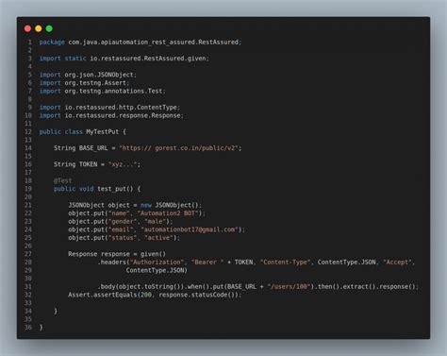Click the '.body(object.toString())' line
447x356 pixels.
tap(258, 287)
